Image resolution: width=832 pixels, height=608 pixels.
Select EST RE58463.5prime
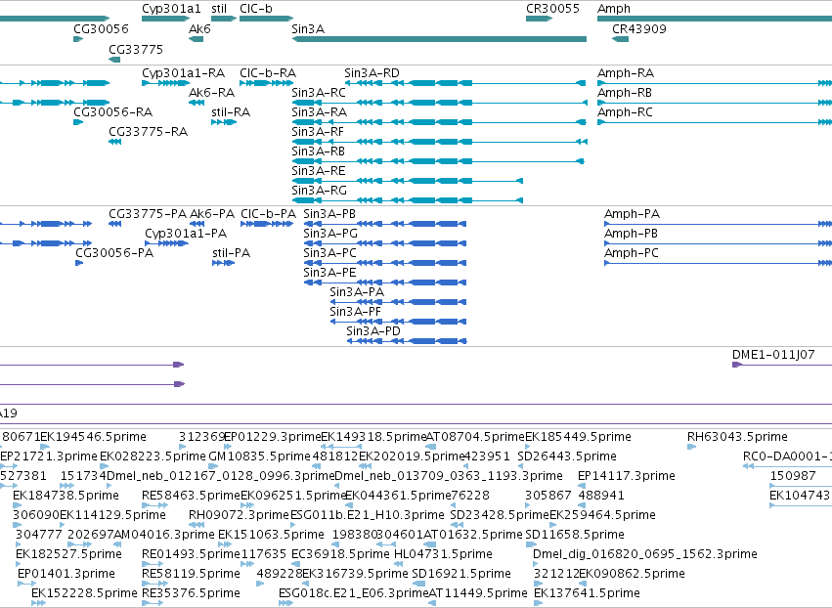[x=191, y=496]
